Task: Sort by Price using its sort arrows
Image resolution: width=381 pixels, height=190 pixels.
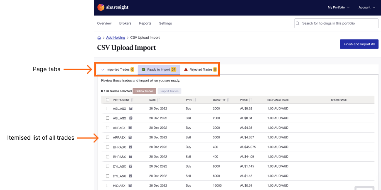Action: [x=250, y=100]
